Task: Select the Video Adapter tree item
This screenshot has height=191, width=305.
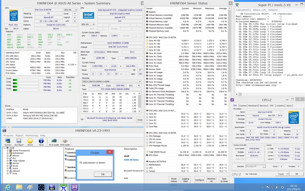Action: (x=19, y=161)
